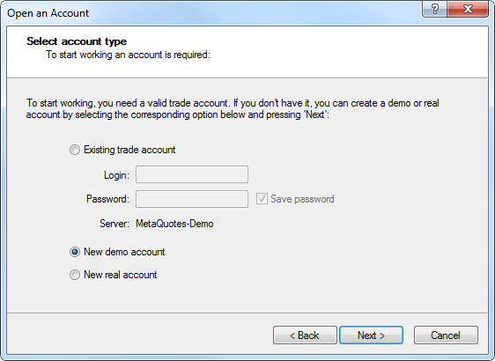Toggle the Save password checkbox

(x=262, y=199)
